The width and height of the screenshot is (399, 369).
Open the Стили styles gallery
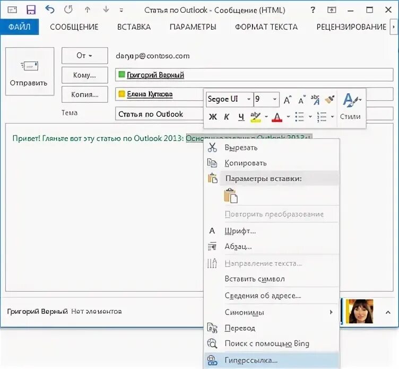(x=351, y=107)
